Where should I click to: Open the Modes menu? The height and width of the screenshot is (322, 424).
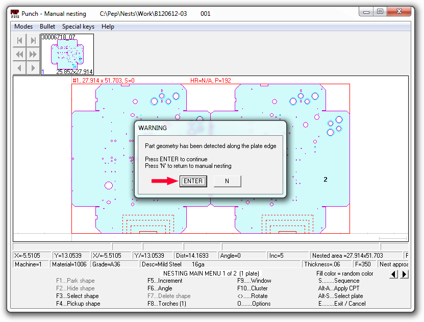click(23, 27)
